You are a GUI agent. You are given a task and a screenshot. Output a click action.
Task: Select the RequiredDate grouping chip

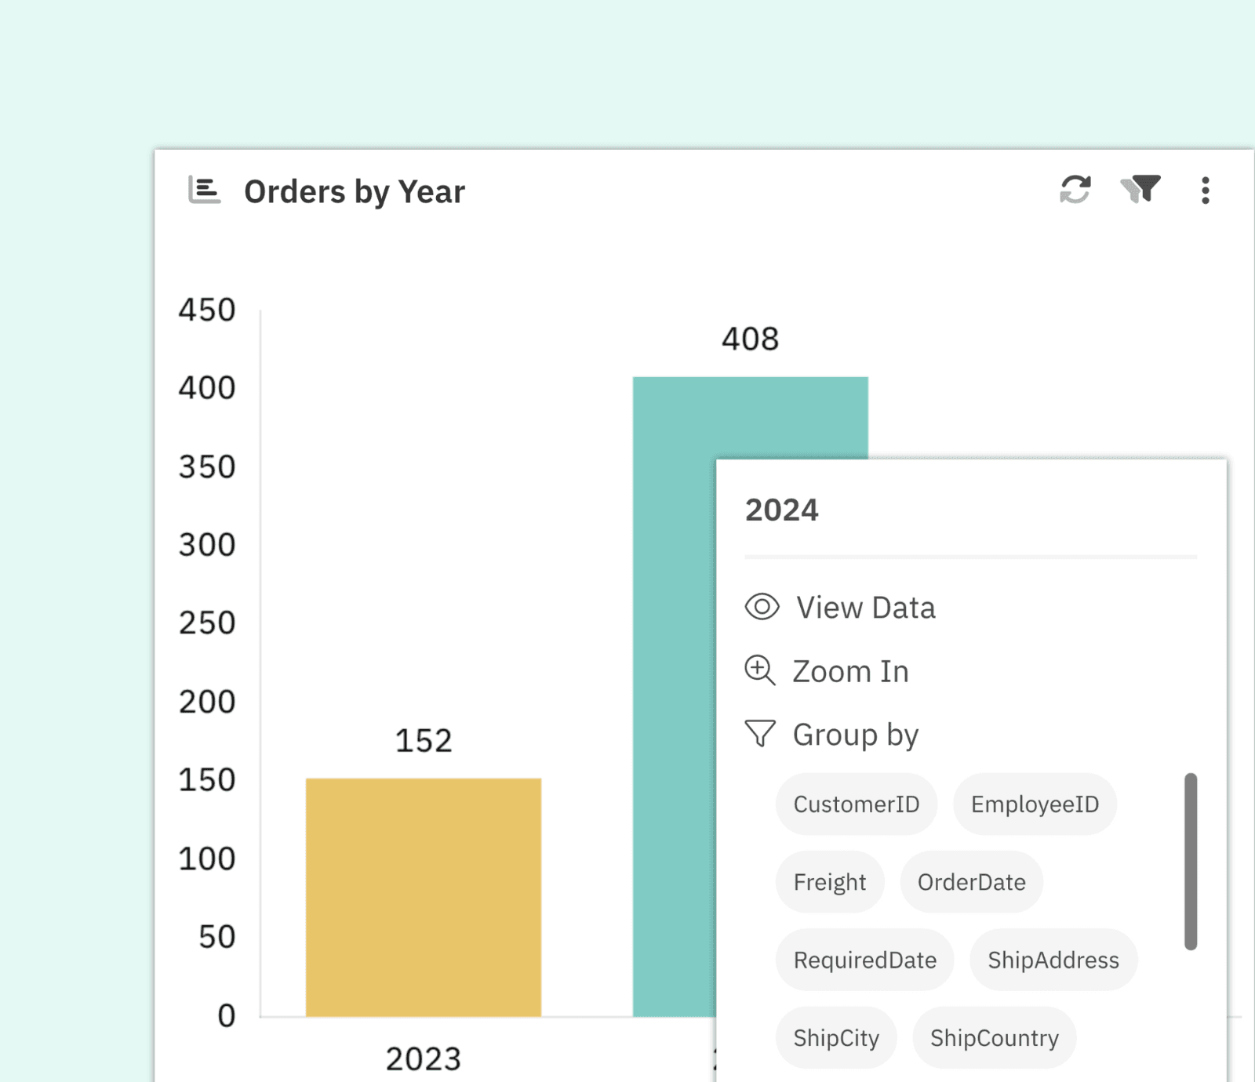864,959
